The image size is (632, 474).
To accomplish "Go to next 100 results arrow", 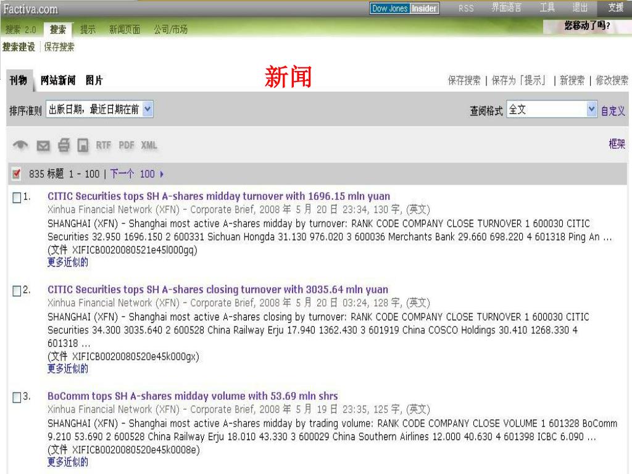I will pos(162,174).
